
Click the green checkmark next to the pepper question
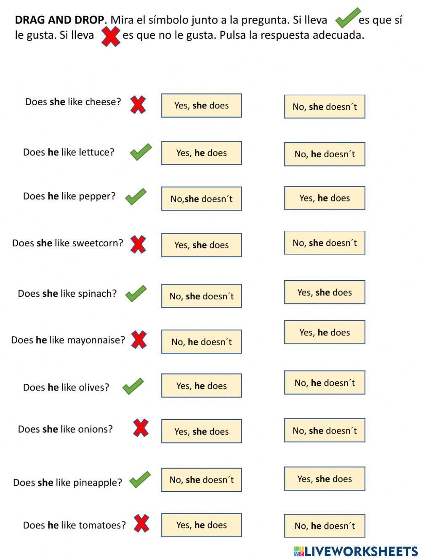136,196
